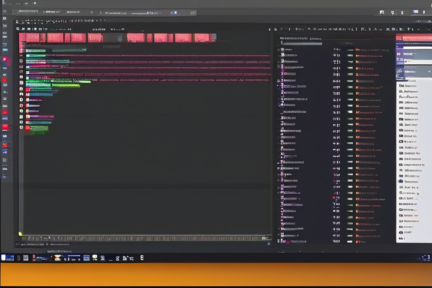Open the purple thumbnail panel at top right

(414, 58)
